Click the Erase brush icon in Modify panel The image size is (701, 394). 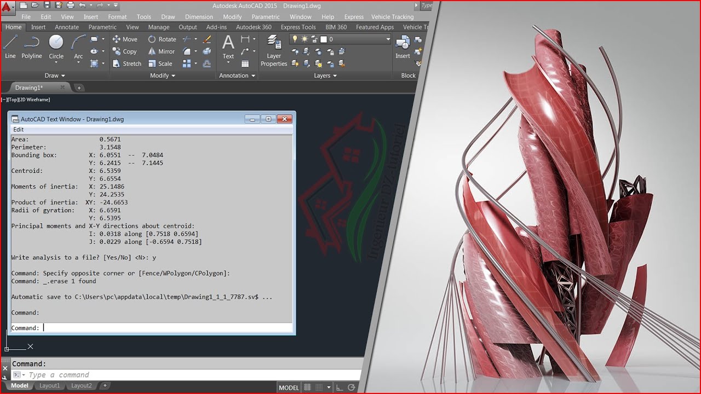coord(207,39)
